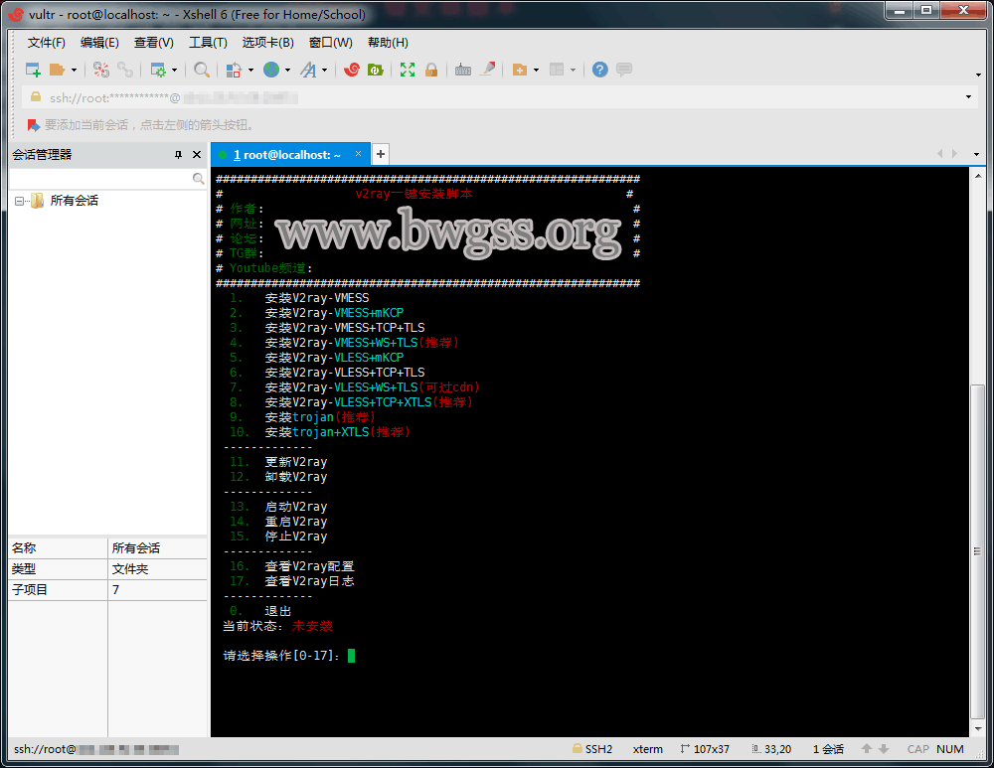994x768 pixels.
Task: Select the 所有会话 folder in tree
Action: point(75,201)
